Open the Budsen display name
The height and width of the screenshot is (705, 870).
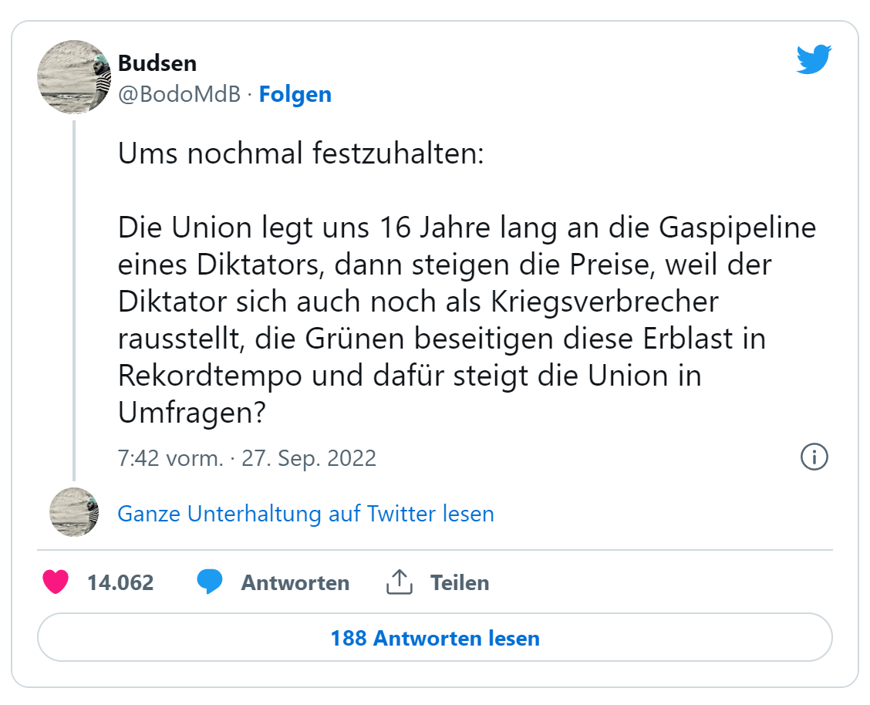(157, 63)
